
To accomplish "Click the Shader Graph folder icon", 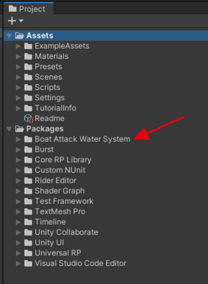I will [x=28, y=191].
